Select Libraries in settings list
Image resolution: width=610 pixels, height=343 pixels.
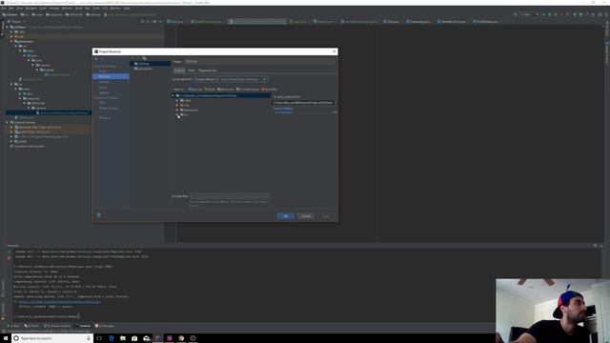(104, 82)
